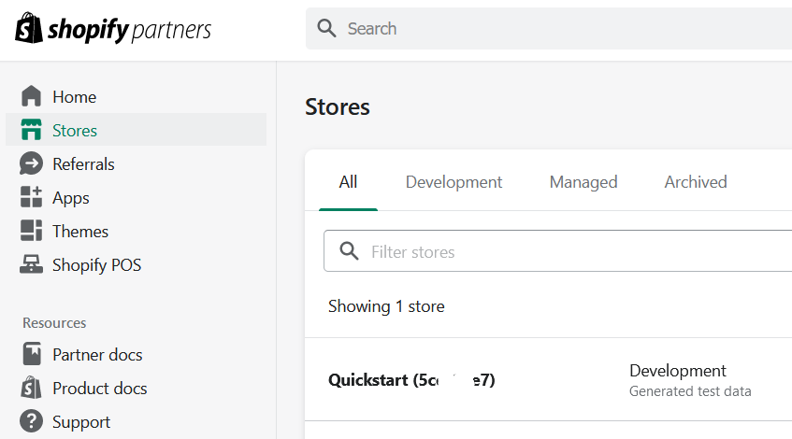Click the Home house icon in sidebar
This screenshot has width=792, height=439.
[32, 97]
